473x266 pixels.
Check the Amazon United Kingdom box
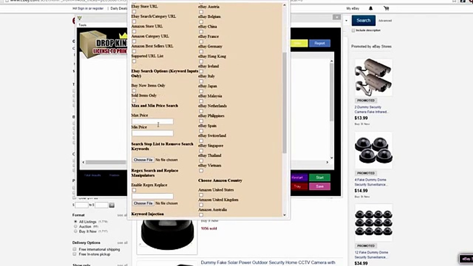pos(201,205)
